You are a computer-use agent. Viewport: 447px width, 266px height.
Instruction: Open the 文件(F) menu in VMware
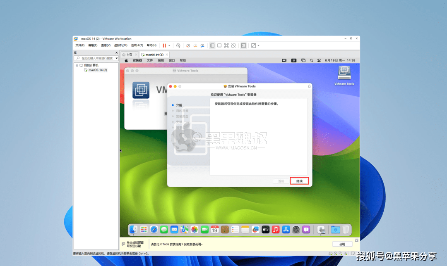point(80,45)
